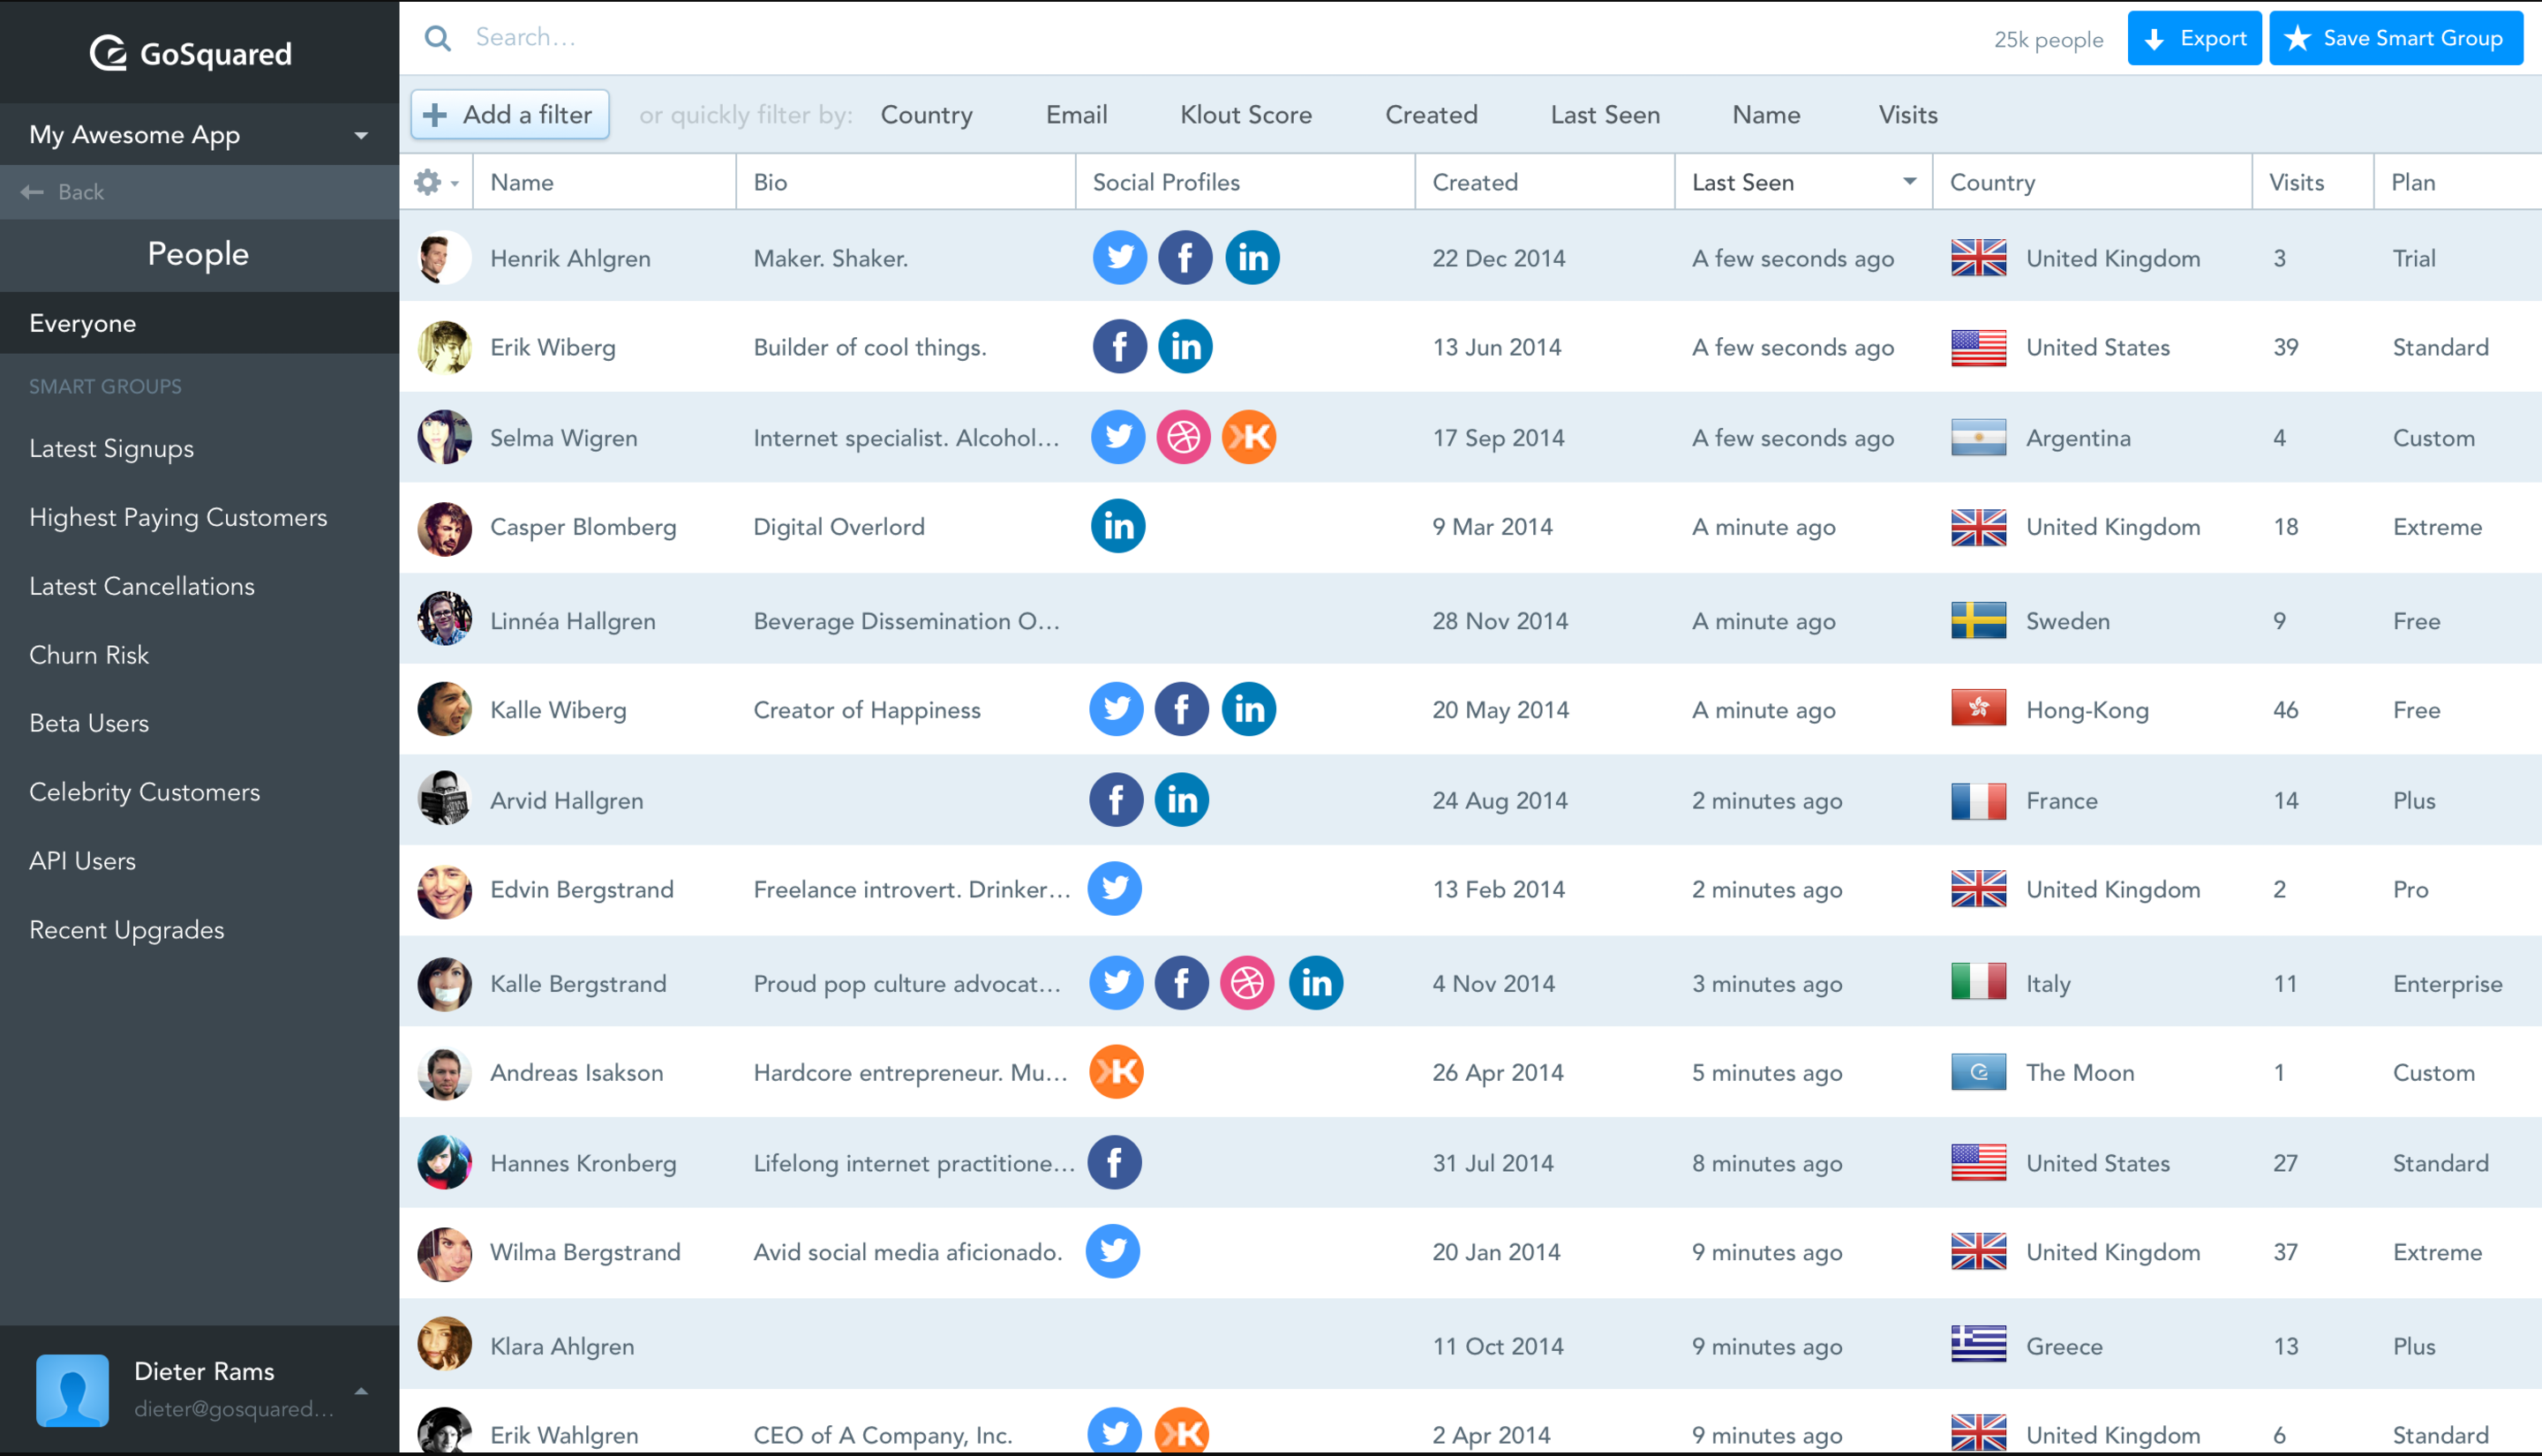Viewport: 2542px width, 1456px height.
Task: Go Back in the sidebar
Action: coord(200,192)
